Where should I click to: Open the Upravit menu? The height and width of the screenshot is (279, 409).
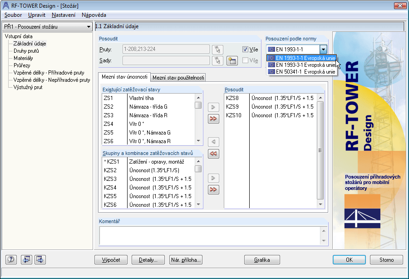coord(37,15)
